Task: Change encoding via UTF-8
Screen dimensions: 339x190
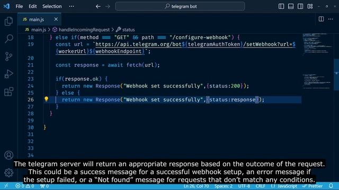Action: (x=244, y=186)
